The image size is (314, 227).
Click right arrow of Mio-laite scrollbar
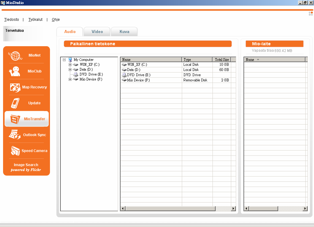[x=305, y=209]
